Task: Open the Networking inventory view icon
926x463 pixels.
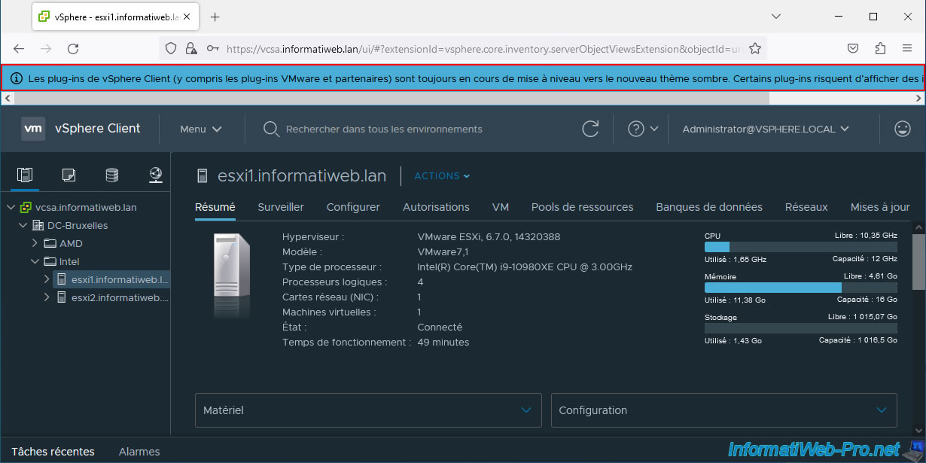Action: point(156,175)
